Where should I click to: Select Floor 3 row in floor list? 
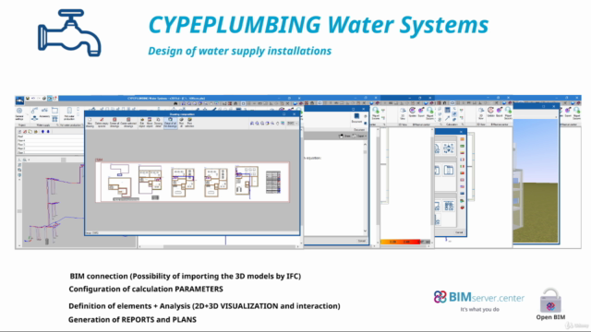[x=50, y=144]
